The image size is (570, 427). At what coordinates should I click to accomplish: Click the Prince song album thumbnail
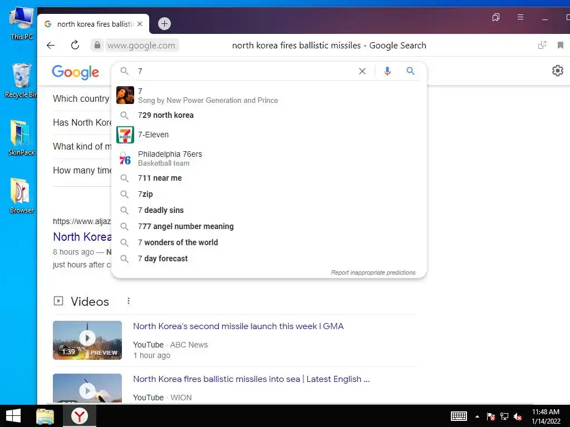pos(125,95)
